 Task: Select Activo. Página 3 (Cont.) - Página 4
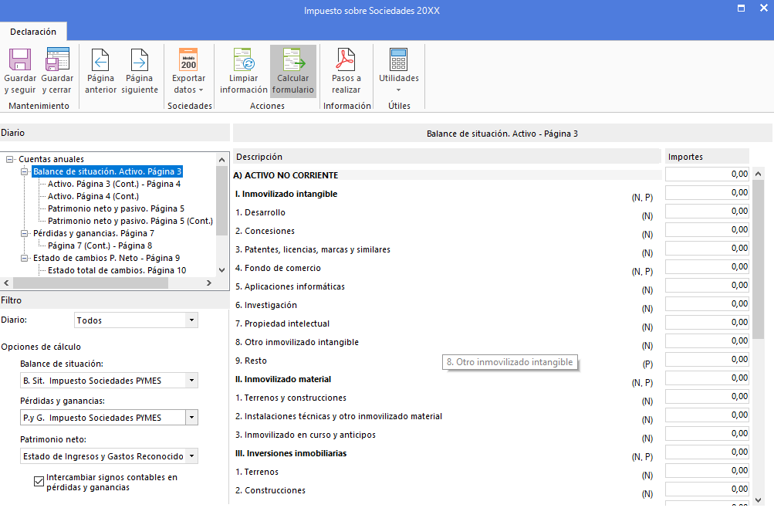(114, 185)
